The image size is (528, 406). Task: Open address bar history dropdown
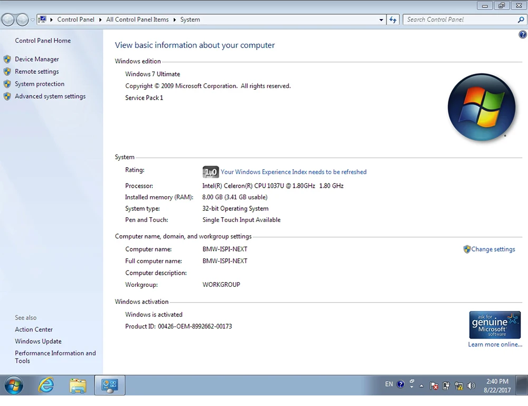coord(381,20)
